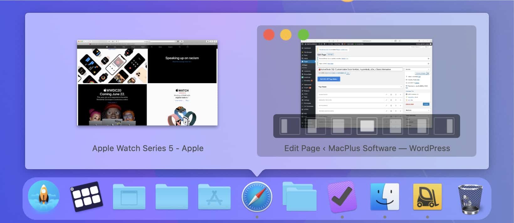Launch the yellow ForkLift app

(x=427, y=197)
